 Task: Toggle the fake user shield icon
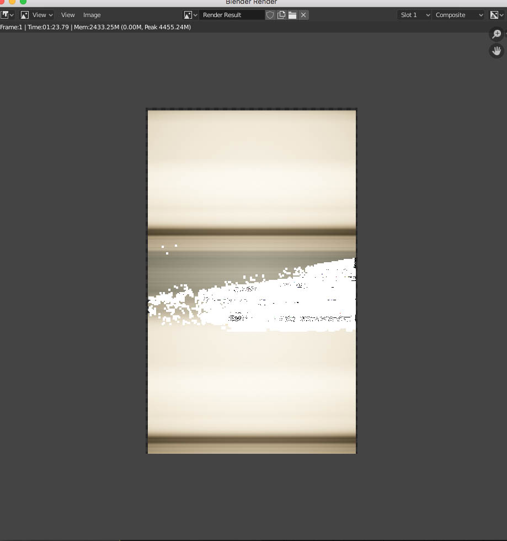pos(270,15)
